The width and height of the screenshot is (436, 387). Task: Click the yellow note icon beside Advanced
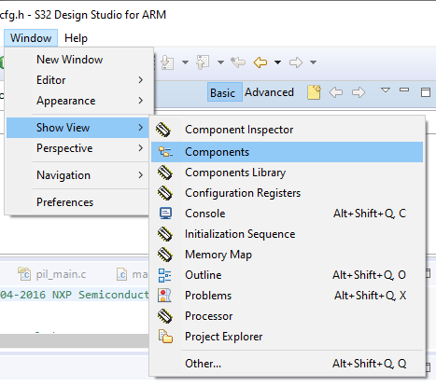(314, 92)
